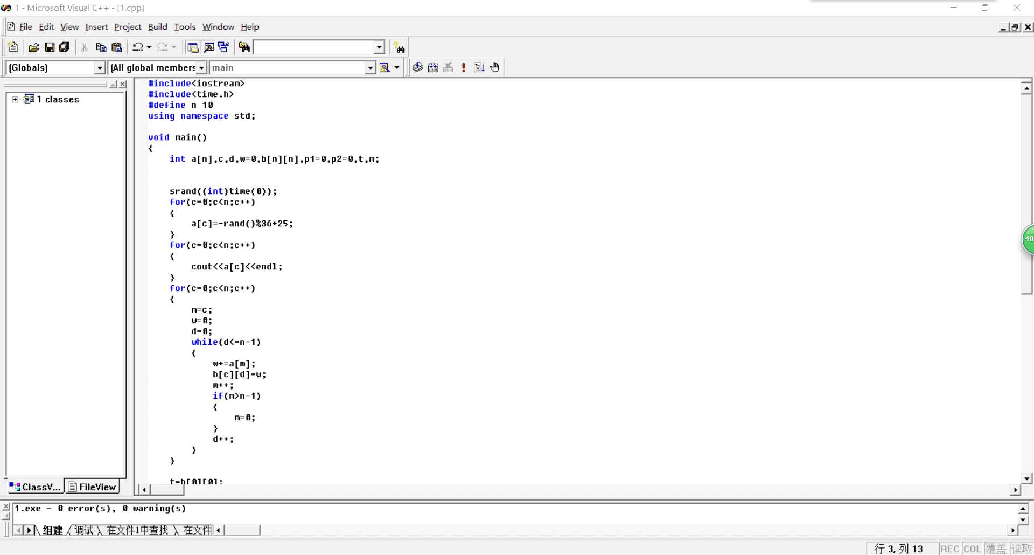The image size is (1034, 555).
Task: Click in the Find text input field
Action: click(314, 47)
